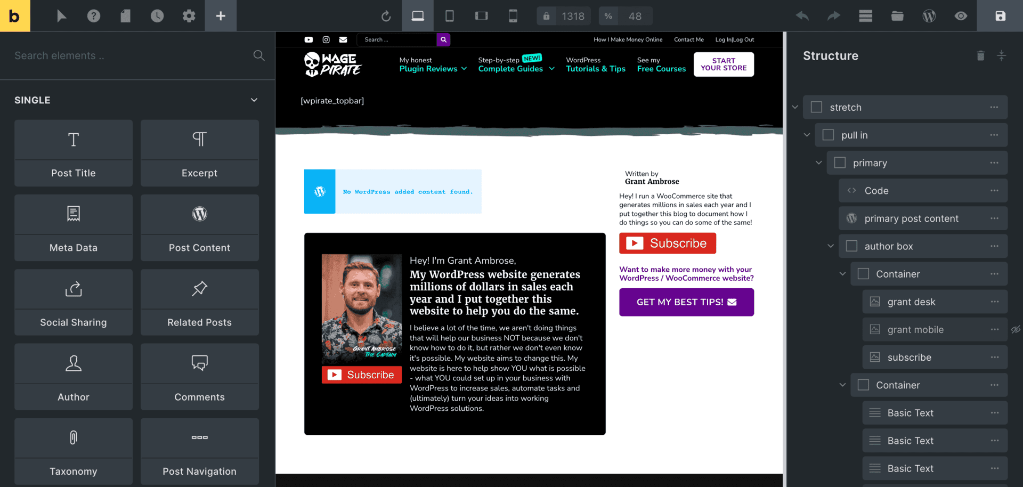
Task: Open the revision history clock icon
Action: 157,16
